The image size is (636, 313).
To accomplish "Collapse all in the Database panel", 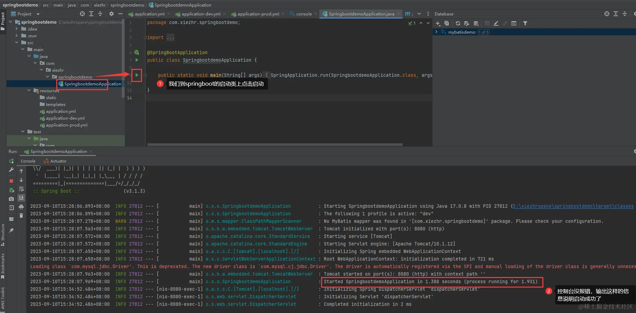I will (625, 14).
